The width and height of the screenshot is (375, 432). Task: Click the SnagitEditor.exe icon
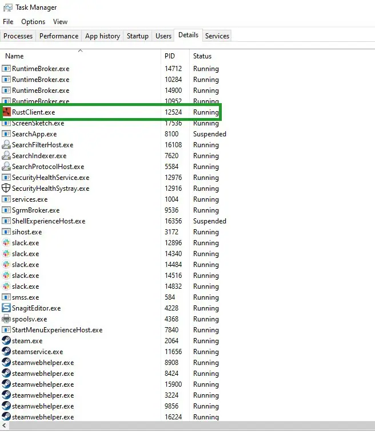tap(6, 308)
